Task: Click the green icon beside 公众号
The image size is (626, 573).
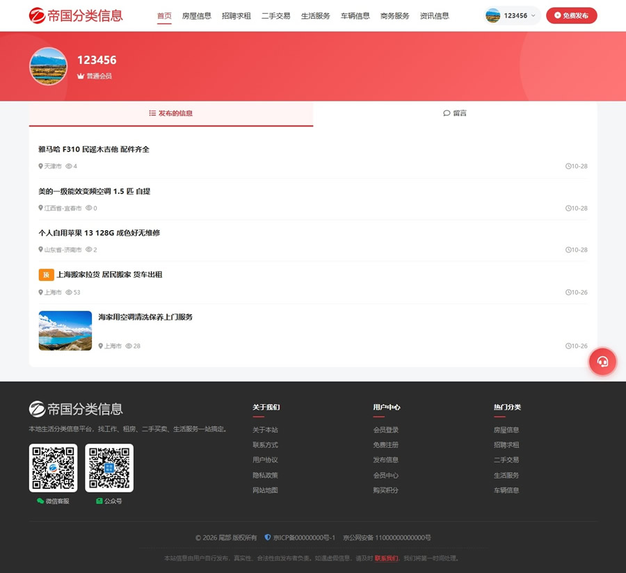Action: [99, 501]
